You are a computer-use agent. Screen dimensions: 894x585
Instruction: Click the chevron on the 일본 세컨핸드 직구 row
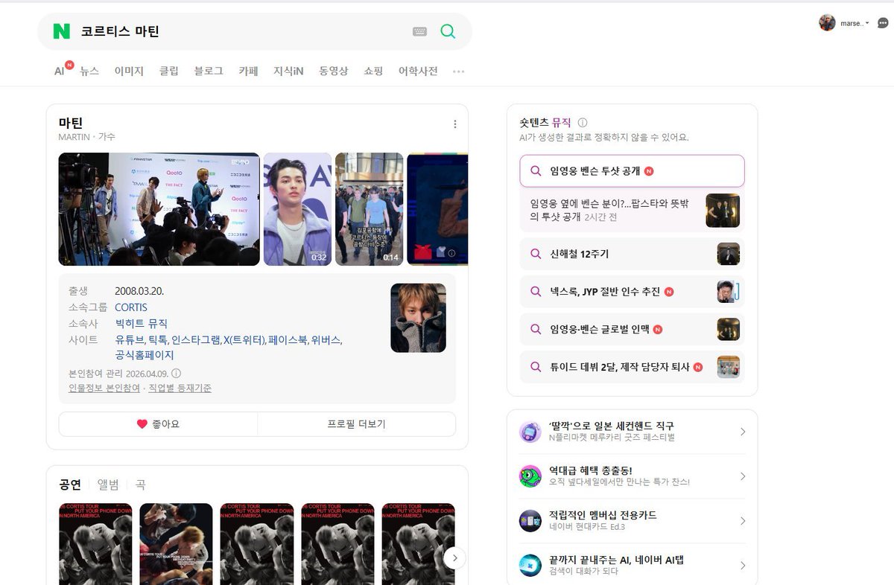(x=742, y=432)
